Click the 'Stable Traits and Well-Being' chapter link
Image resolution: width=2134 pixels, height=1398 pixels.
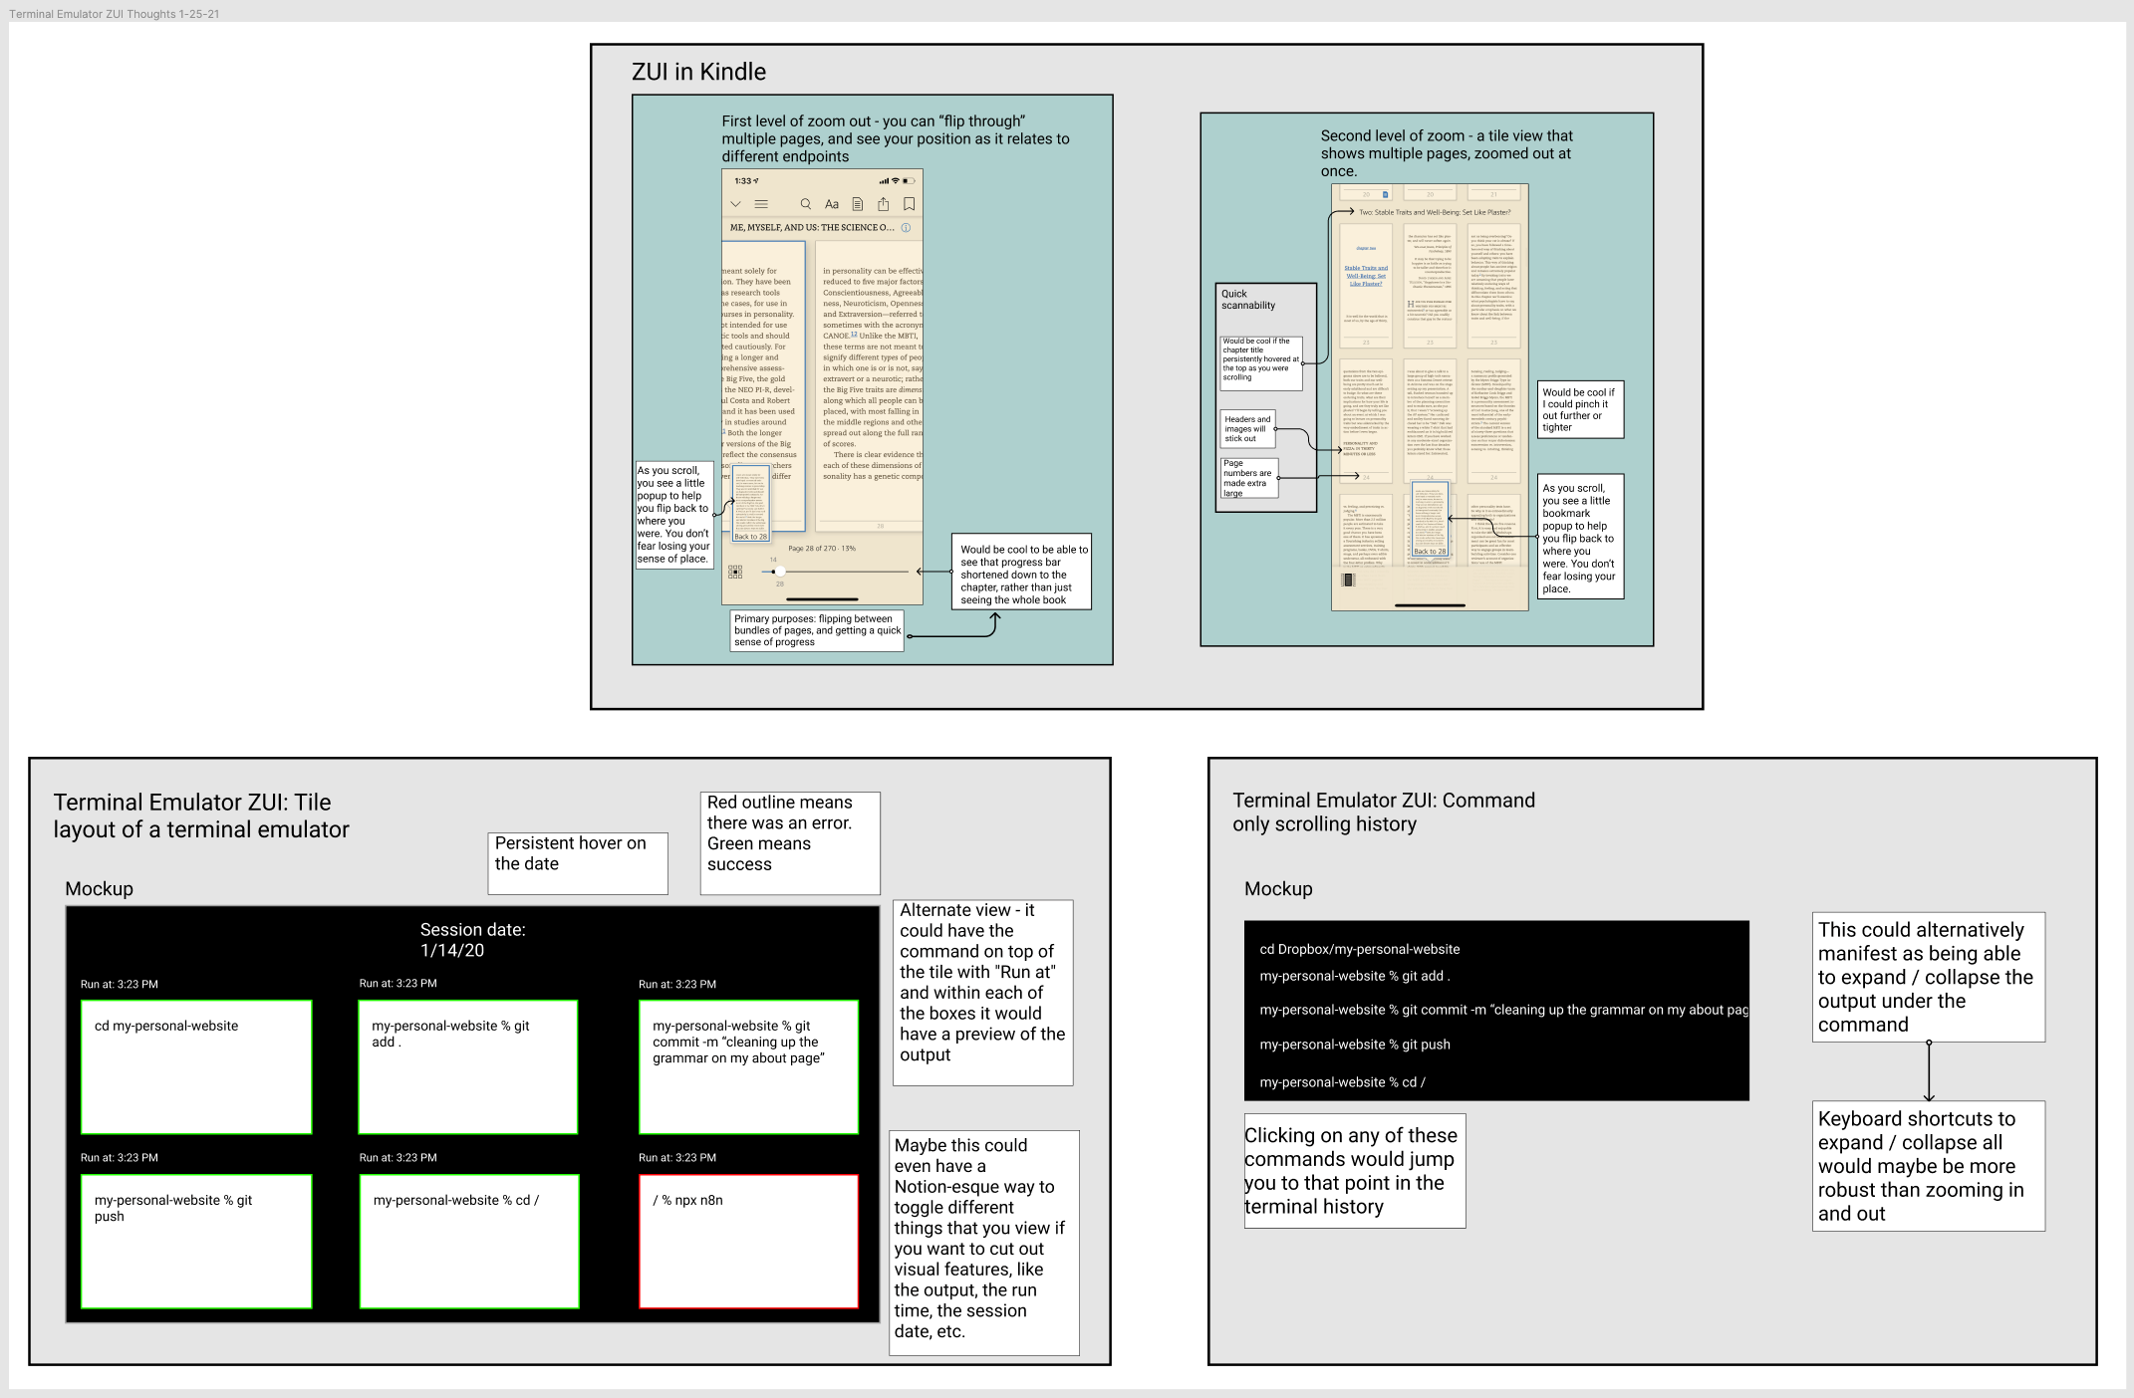tap(1365, 275)
